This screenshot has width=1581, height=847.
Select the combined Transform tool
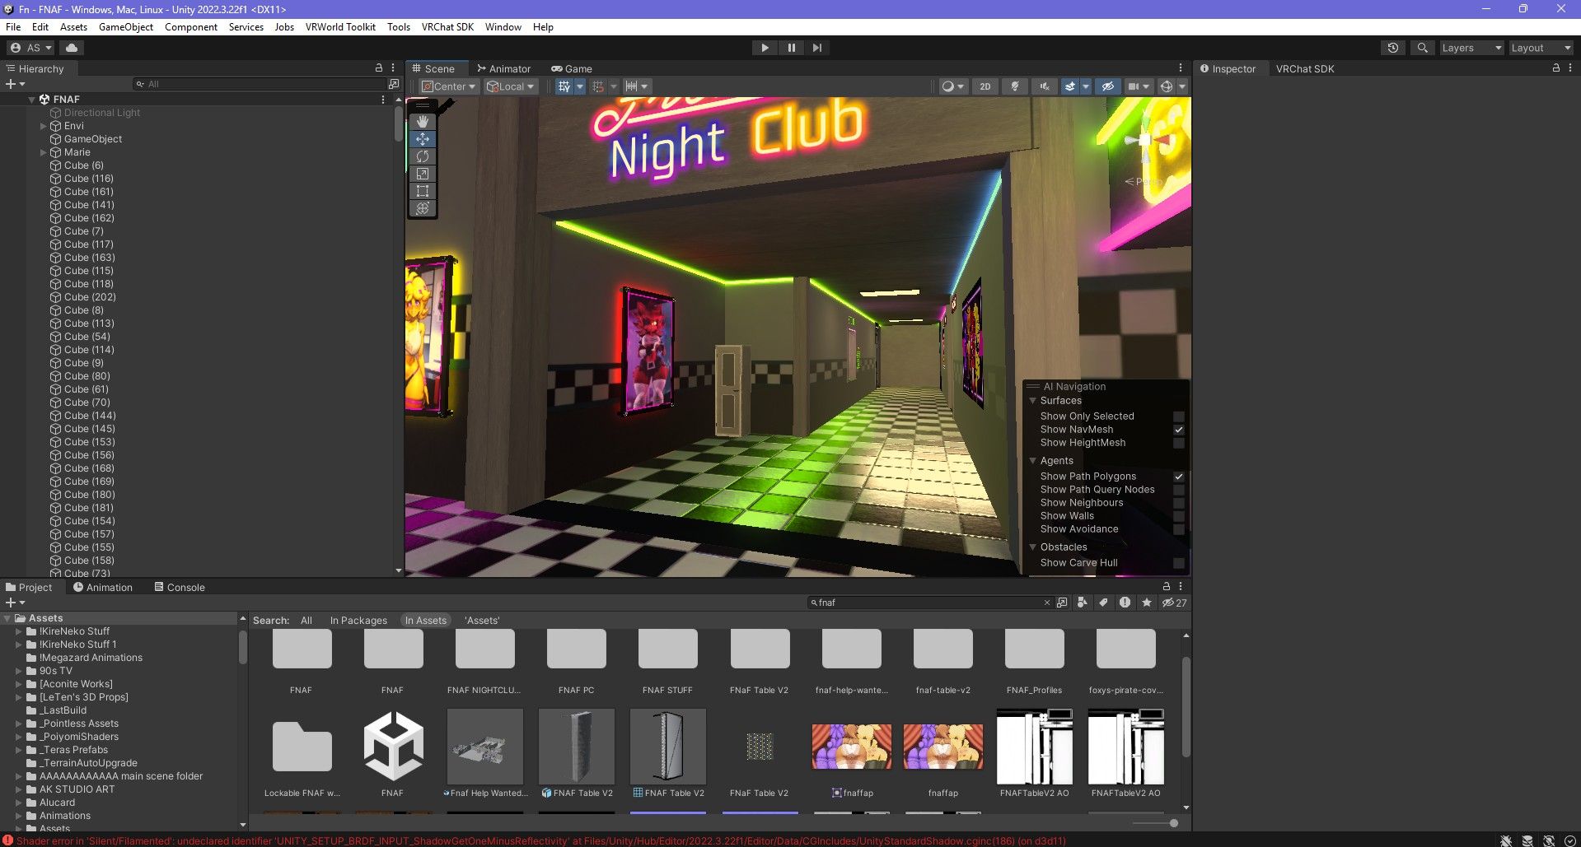pyautogui.click(x=423, y=208)
